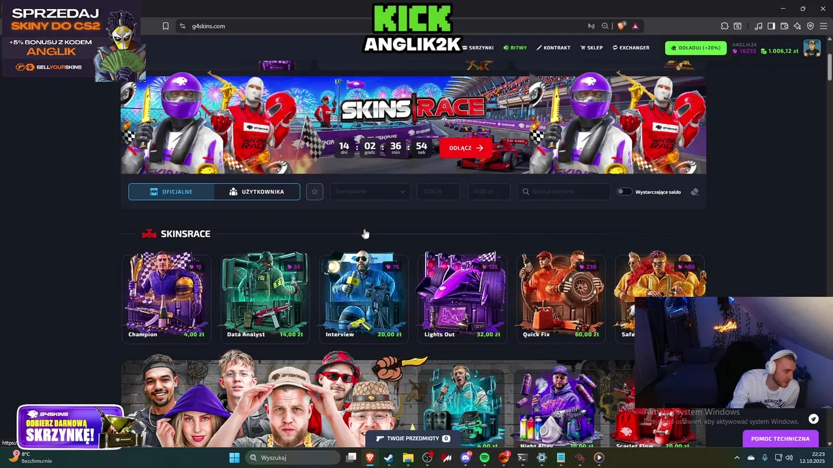Click the bookmark icon in address bar
The width and height of the screenshot is (833, 468).
[x=165, y=26]
